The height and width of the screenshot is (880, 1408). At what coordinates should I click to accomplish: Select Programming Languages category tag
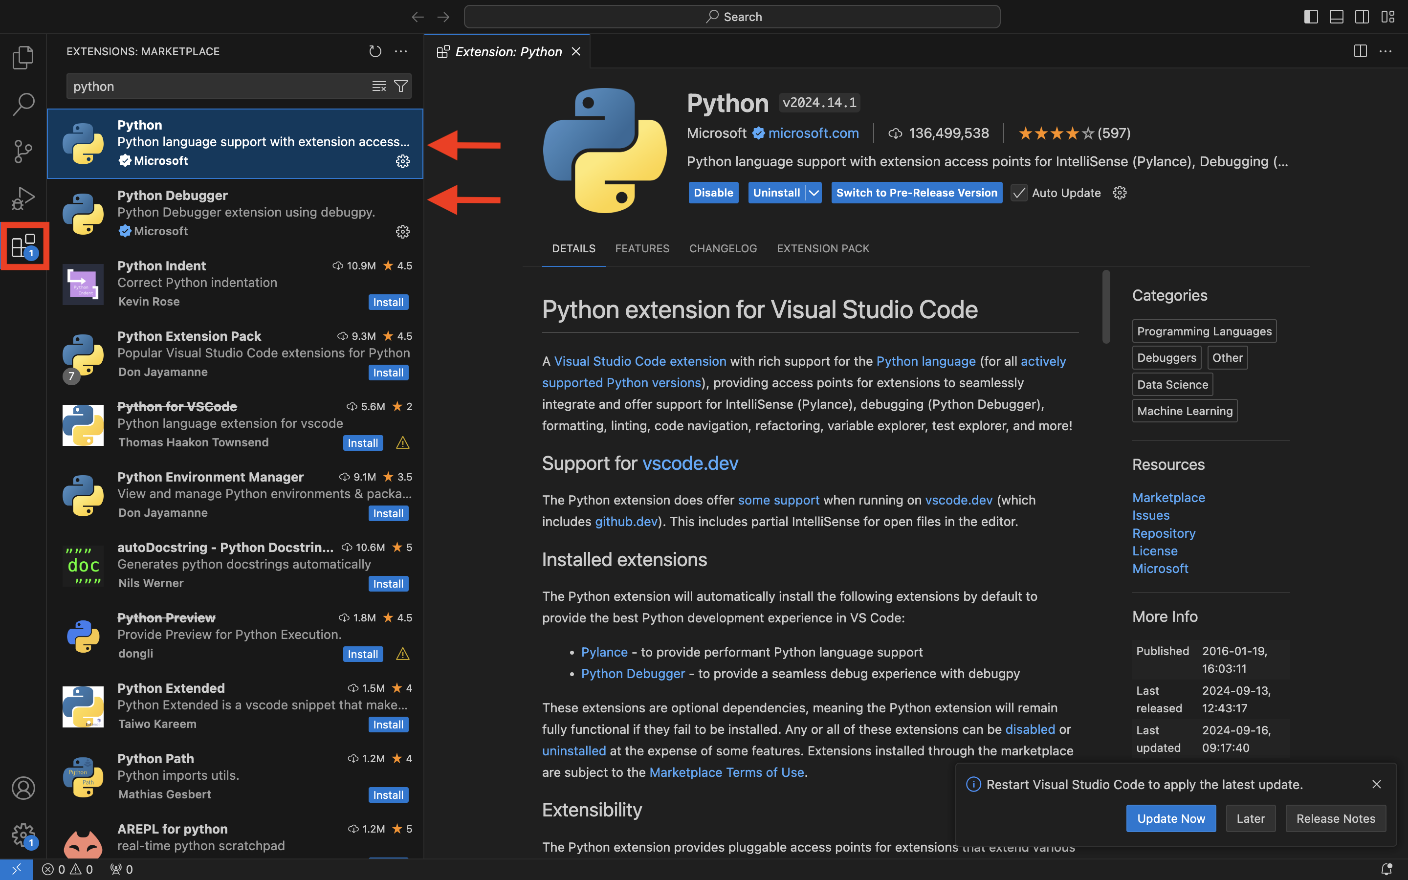[1204, 331]
